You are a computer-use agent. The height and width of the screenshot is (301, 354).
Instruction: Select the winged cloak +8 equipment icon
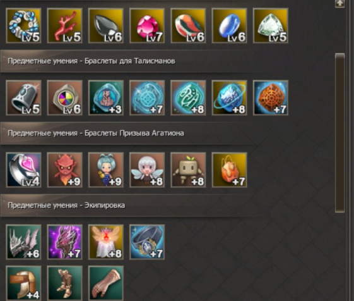pos(106,242)
